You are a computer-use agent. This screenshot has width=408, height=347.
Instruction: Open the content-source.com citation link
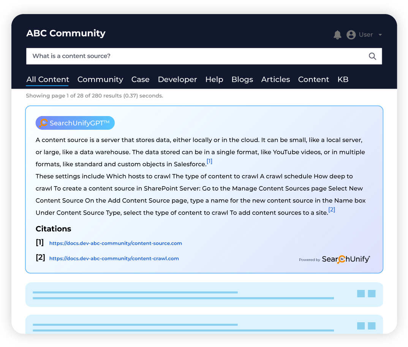115,243
